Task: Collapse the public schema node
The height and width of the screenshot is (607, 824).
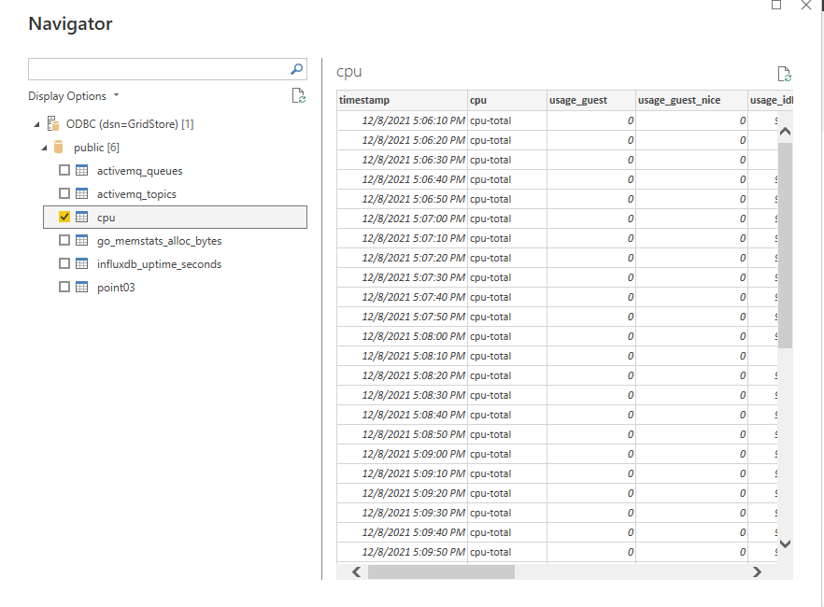Action: pyautogui.click(x=44, y=148)
